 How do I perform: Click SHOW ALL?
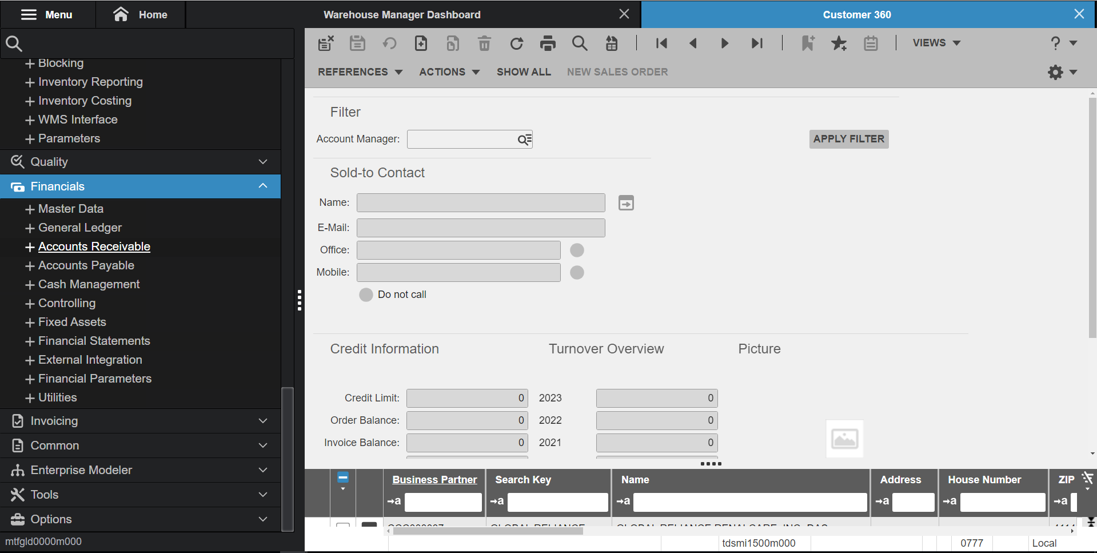pos(524,72)
